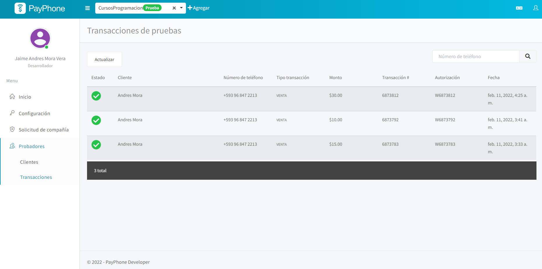Click authorization code W6873792
The image size is (542, 269).
[445, 120]
